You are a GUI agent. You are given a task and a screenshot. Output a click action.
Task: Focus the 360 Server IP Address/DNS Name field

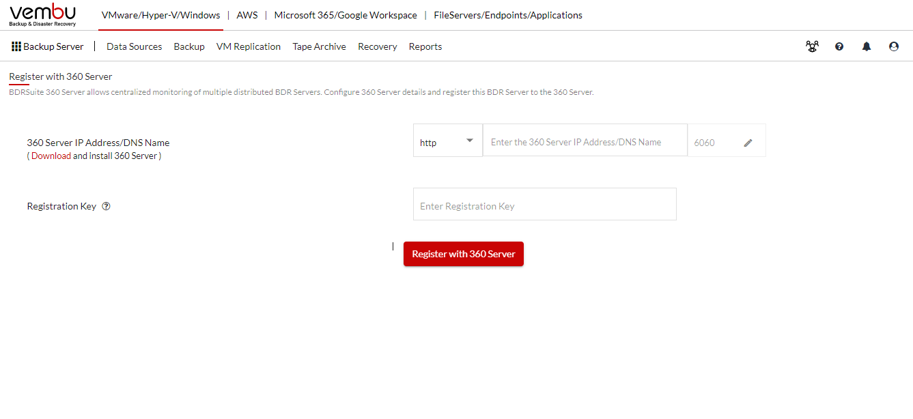coord(585,140)
